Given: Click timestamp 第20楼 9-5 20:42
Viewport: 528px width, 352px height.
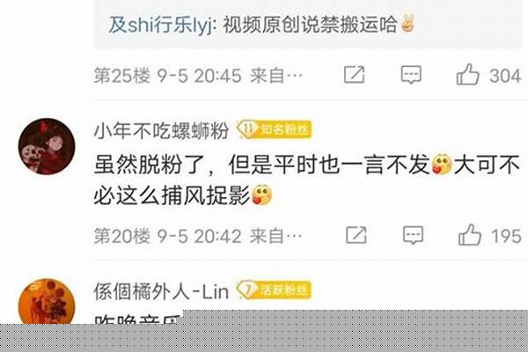Looking at the screenshot, I should coord(168,236).
